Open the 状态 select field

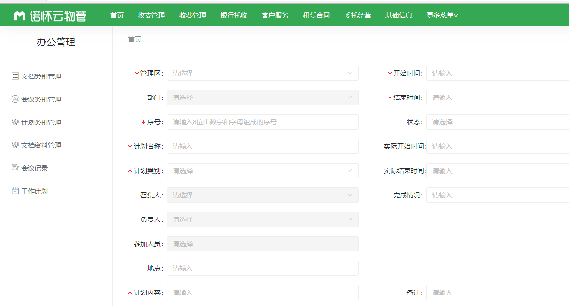click(497, 122)
